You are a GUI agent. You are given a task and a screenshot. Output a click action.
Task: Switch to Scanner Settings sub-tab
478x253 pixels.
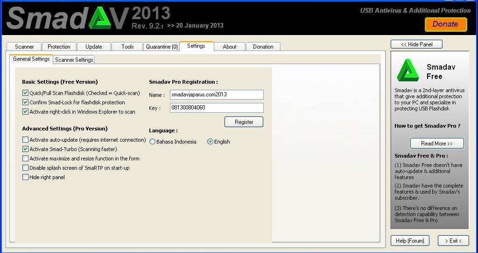click(x=74, y=60)
